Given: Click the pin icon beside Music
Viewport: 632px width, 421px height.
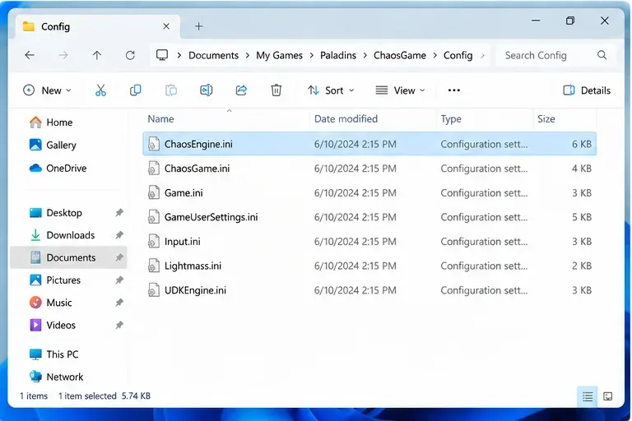Looking at the screenshot, I should pyautogui.click(x=119, y=303).
